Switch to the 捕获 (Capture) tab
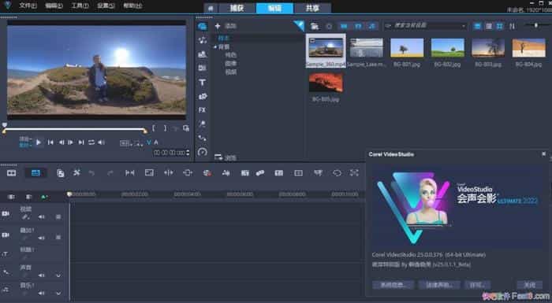The image size is (552, 303). 237,8
